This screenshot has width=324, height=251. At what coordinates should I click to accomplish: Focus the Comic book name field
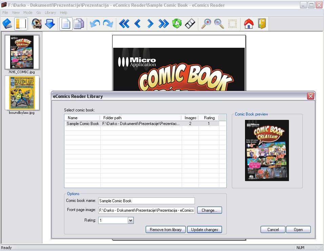pyautogui.click(x=146, y=201)
